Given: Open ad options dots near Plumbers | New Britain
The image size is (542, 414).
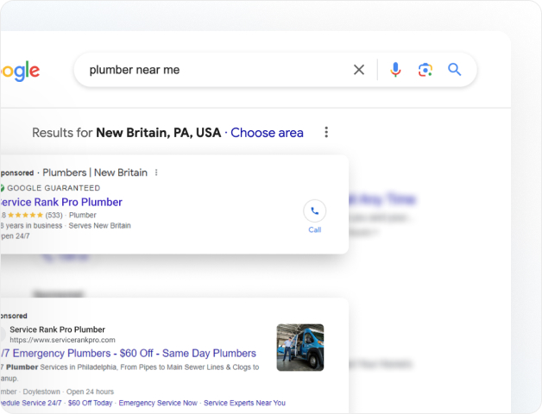Looking at the screenshot, I should click(x=156, y=172).
